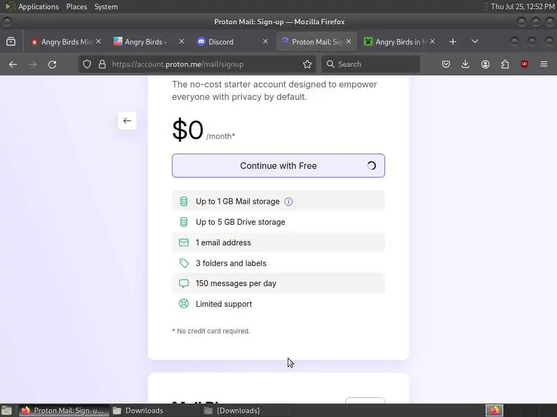
Task: Click the Limited support text
Action: (224, 304)
